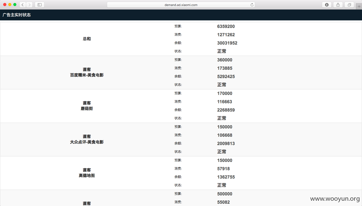
Task: Select consumption value 55082
Action: 223,202
